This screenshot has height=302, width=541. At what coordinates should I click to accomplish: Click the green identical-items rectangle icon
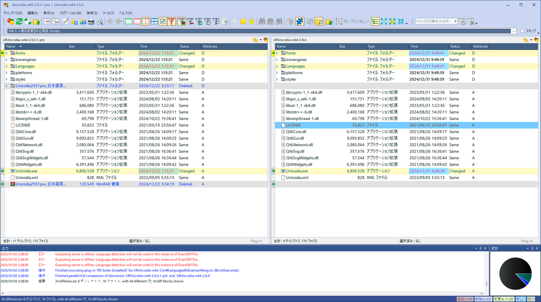pyautogui.click(x=128, y=21)
